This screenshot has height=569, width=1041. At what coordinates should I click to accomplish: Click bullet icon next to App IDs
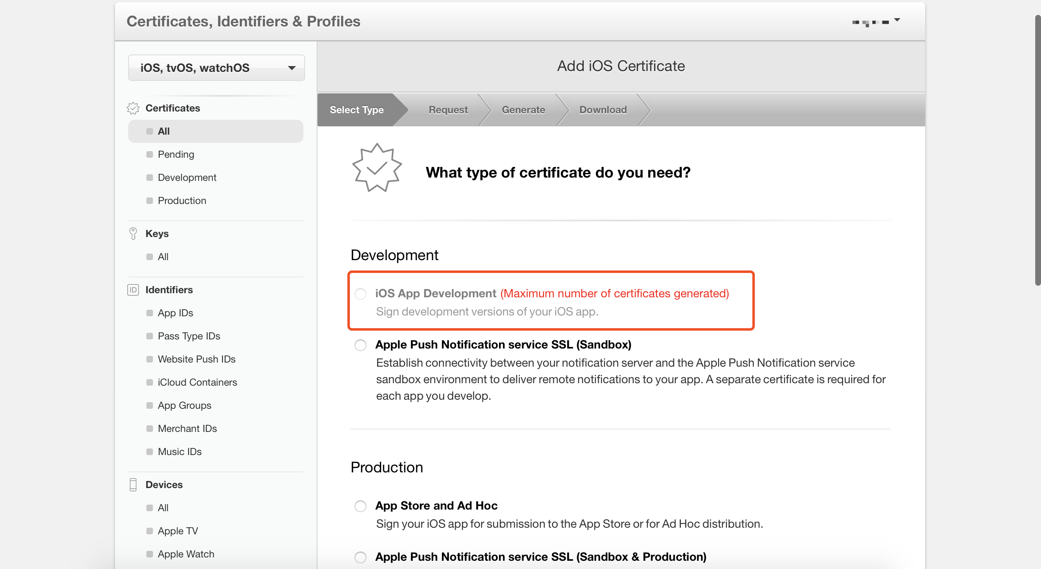[x=149, y=313]
